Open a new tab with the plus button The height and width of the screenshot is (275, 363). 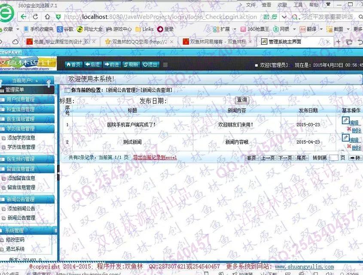[338, 42]
